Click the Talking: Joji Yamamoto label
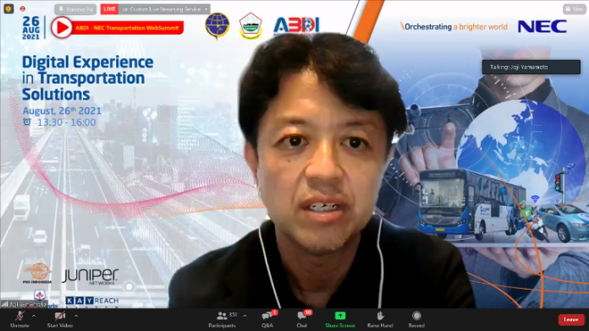589x331 pixels. click(531, 67)
